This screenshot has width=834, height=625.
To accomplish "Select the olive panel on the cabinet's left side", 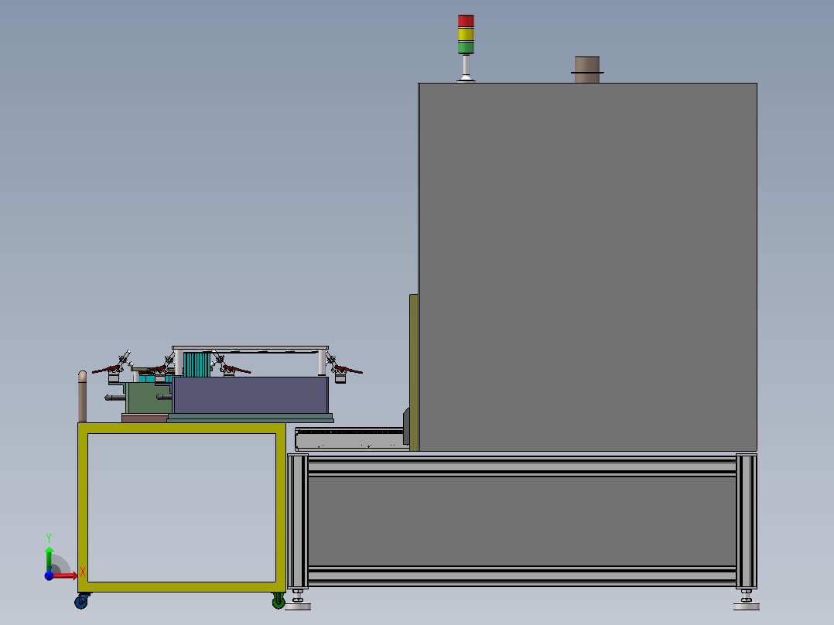I will [414, 372].
